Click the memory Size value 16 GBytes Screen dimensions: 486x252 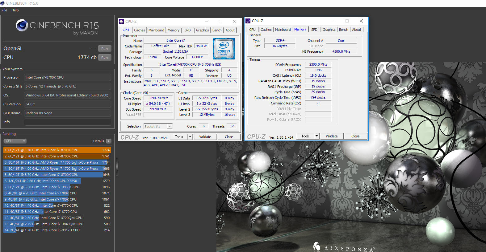pos(280,46)
